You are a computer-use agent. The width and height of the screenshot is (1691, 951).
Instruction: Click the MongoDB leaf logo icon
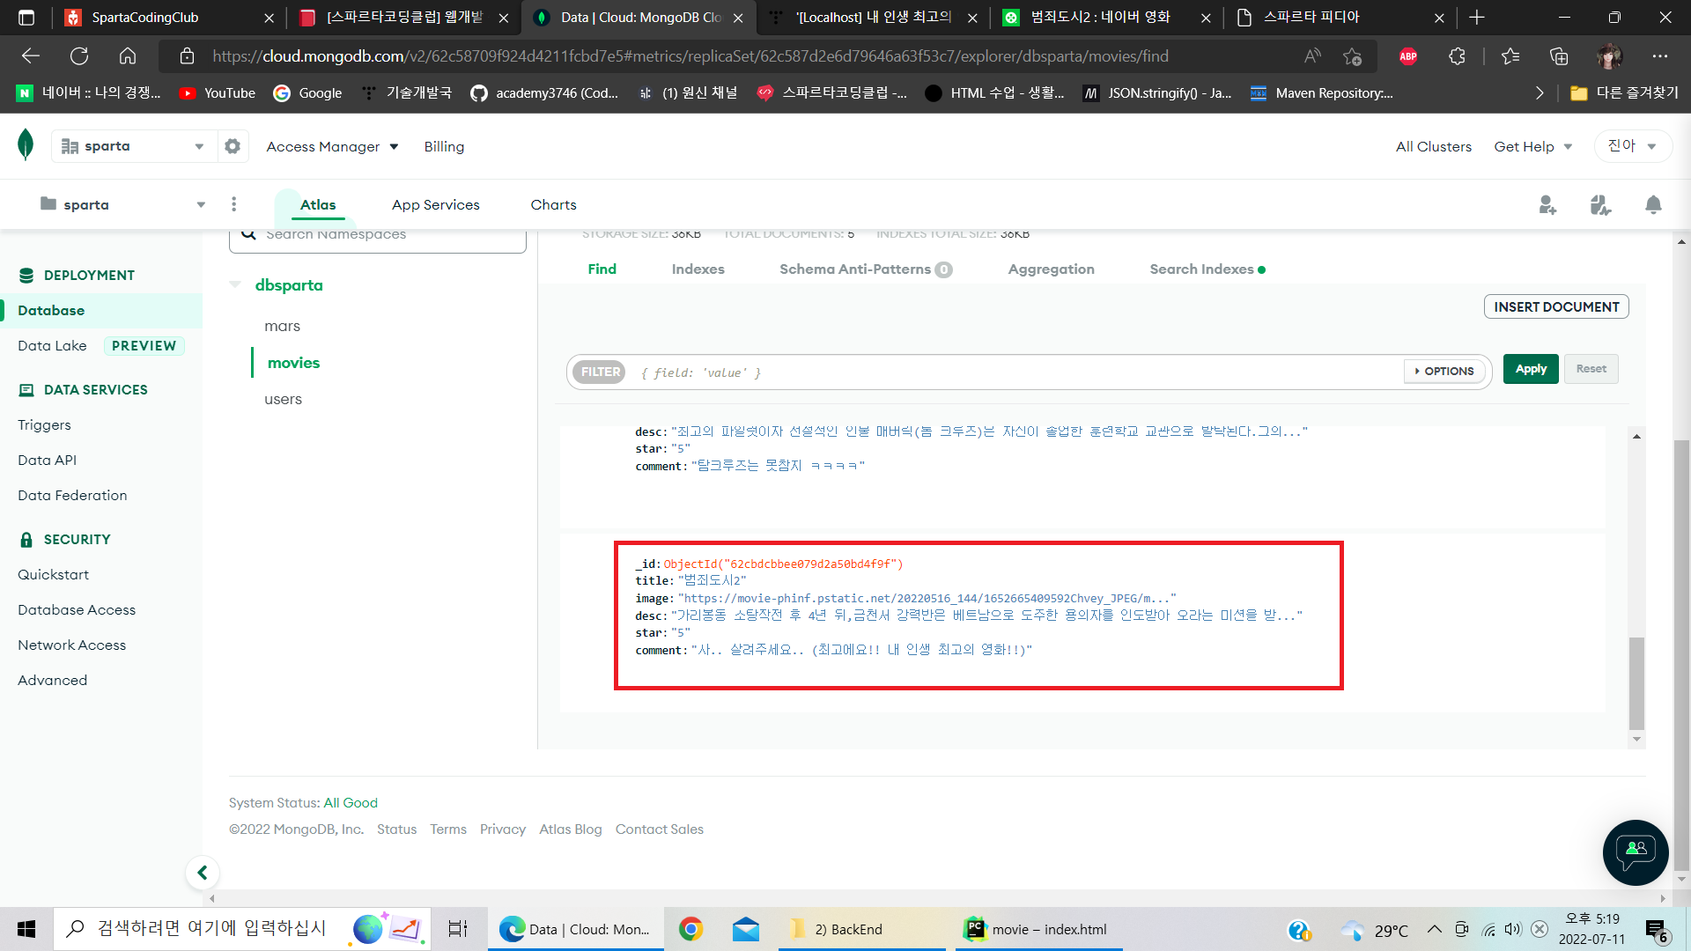[26, 144]
